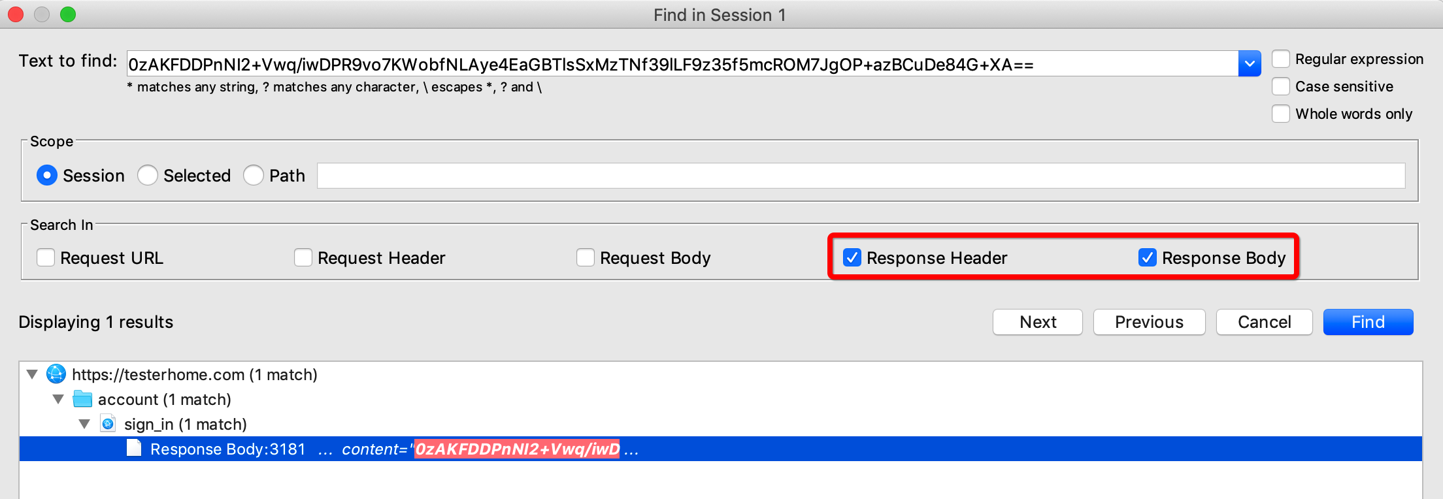This screenshot has height=499, width=1443.
Task: Click the account folder icon
Action: coord(82,399)
